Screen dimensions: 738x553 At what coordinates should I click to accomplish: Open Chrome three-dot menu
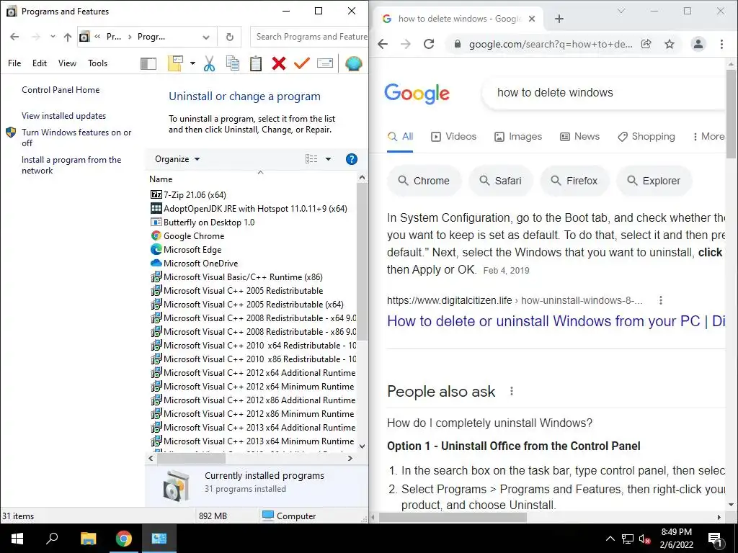[721, 44]
